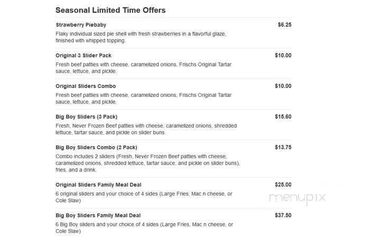This screenshot has height=241, width=392.
Task: Click the menupix watermark logo
Action: pyautogui.click(x=297, y=198)
